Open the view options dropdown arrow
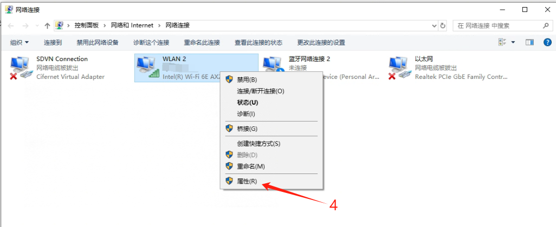This screenshot has height=227, width=556. [x=513, y=43]
